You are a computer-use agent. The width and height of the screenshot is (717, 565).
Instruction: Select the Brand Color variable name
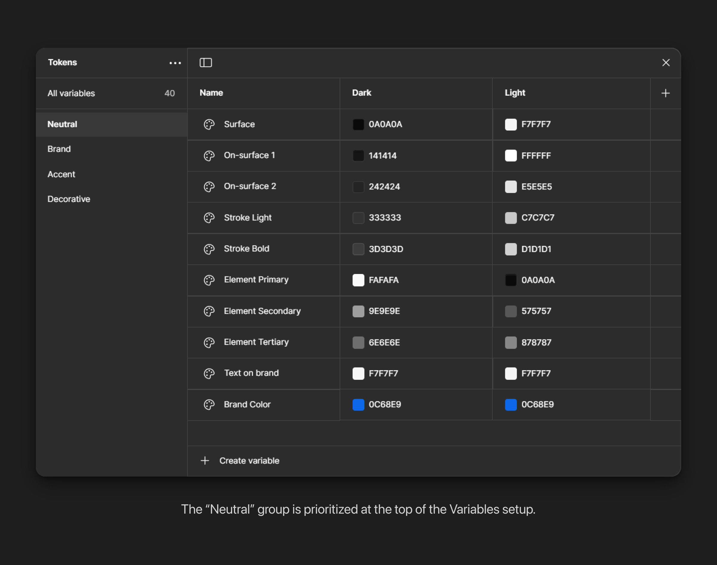247,404
